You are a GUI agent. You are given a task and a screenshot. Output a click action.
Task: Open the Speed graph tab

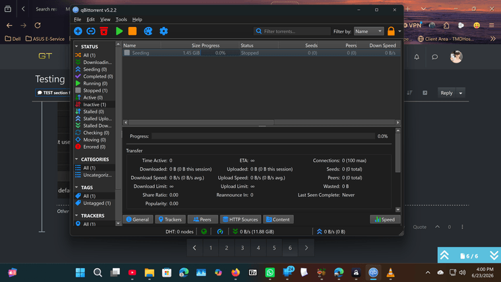385,219
